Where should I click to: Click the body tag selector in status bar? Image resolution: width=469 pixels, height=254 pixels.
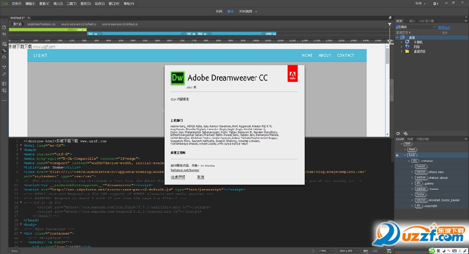click(x=15, y=251)
